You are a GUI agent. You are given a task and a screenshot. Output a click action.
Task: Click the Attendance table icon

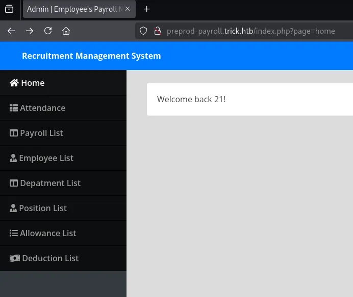[x=14, y=108]
